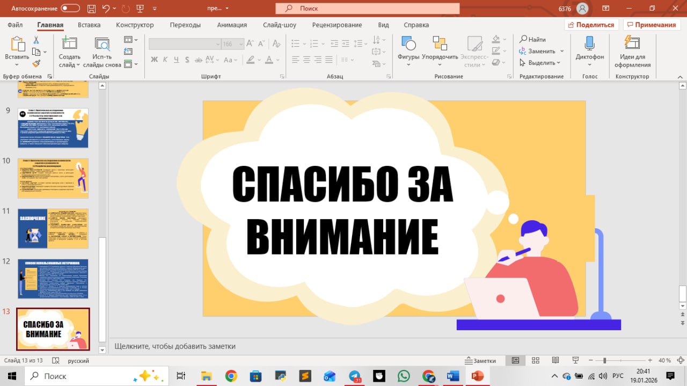Open the Quick Access Toolbar customize dropdown
The height and width of the screenshot is (386, 687).
tap(156, 9)
